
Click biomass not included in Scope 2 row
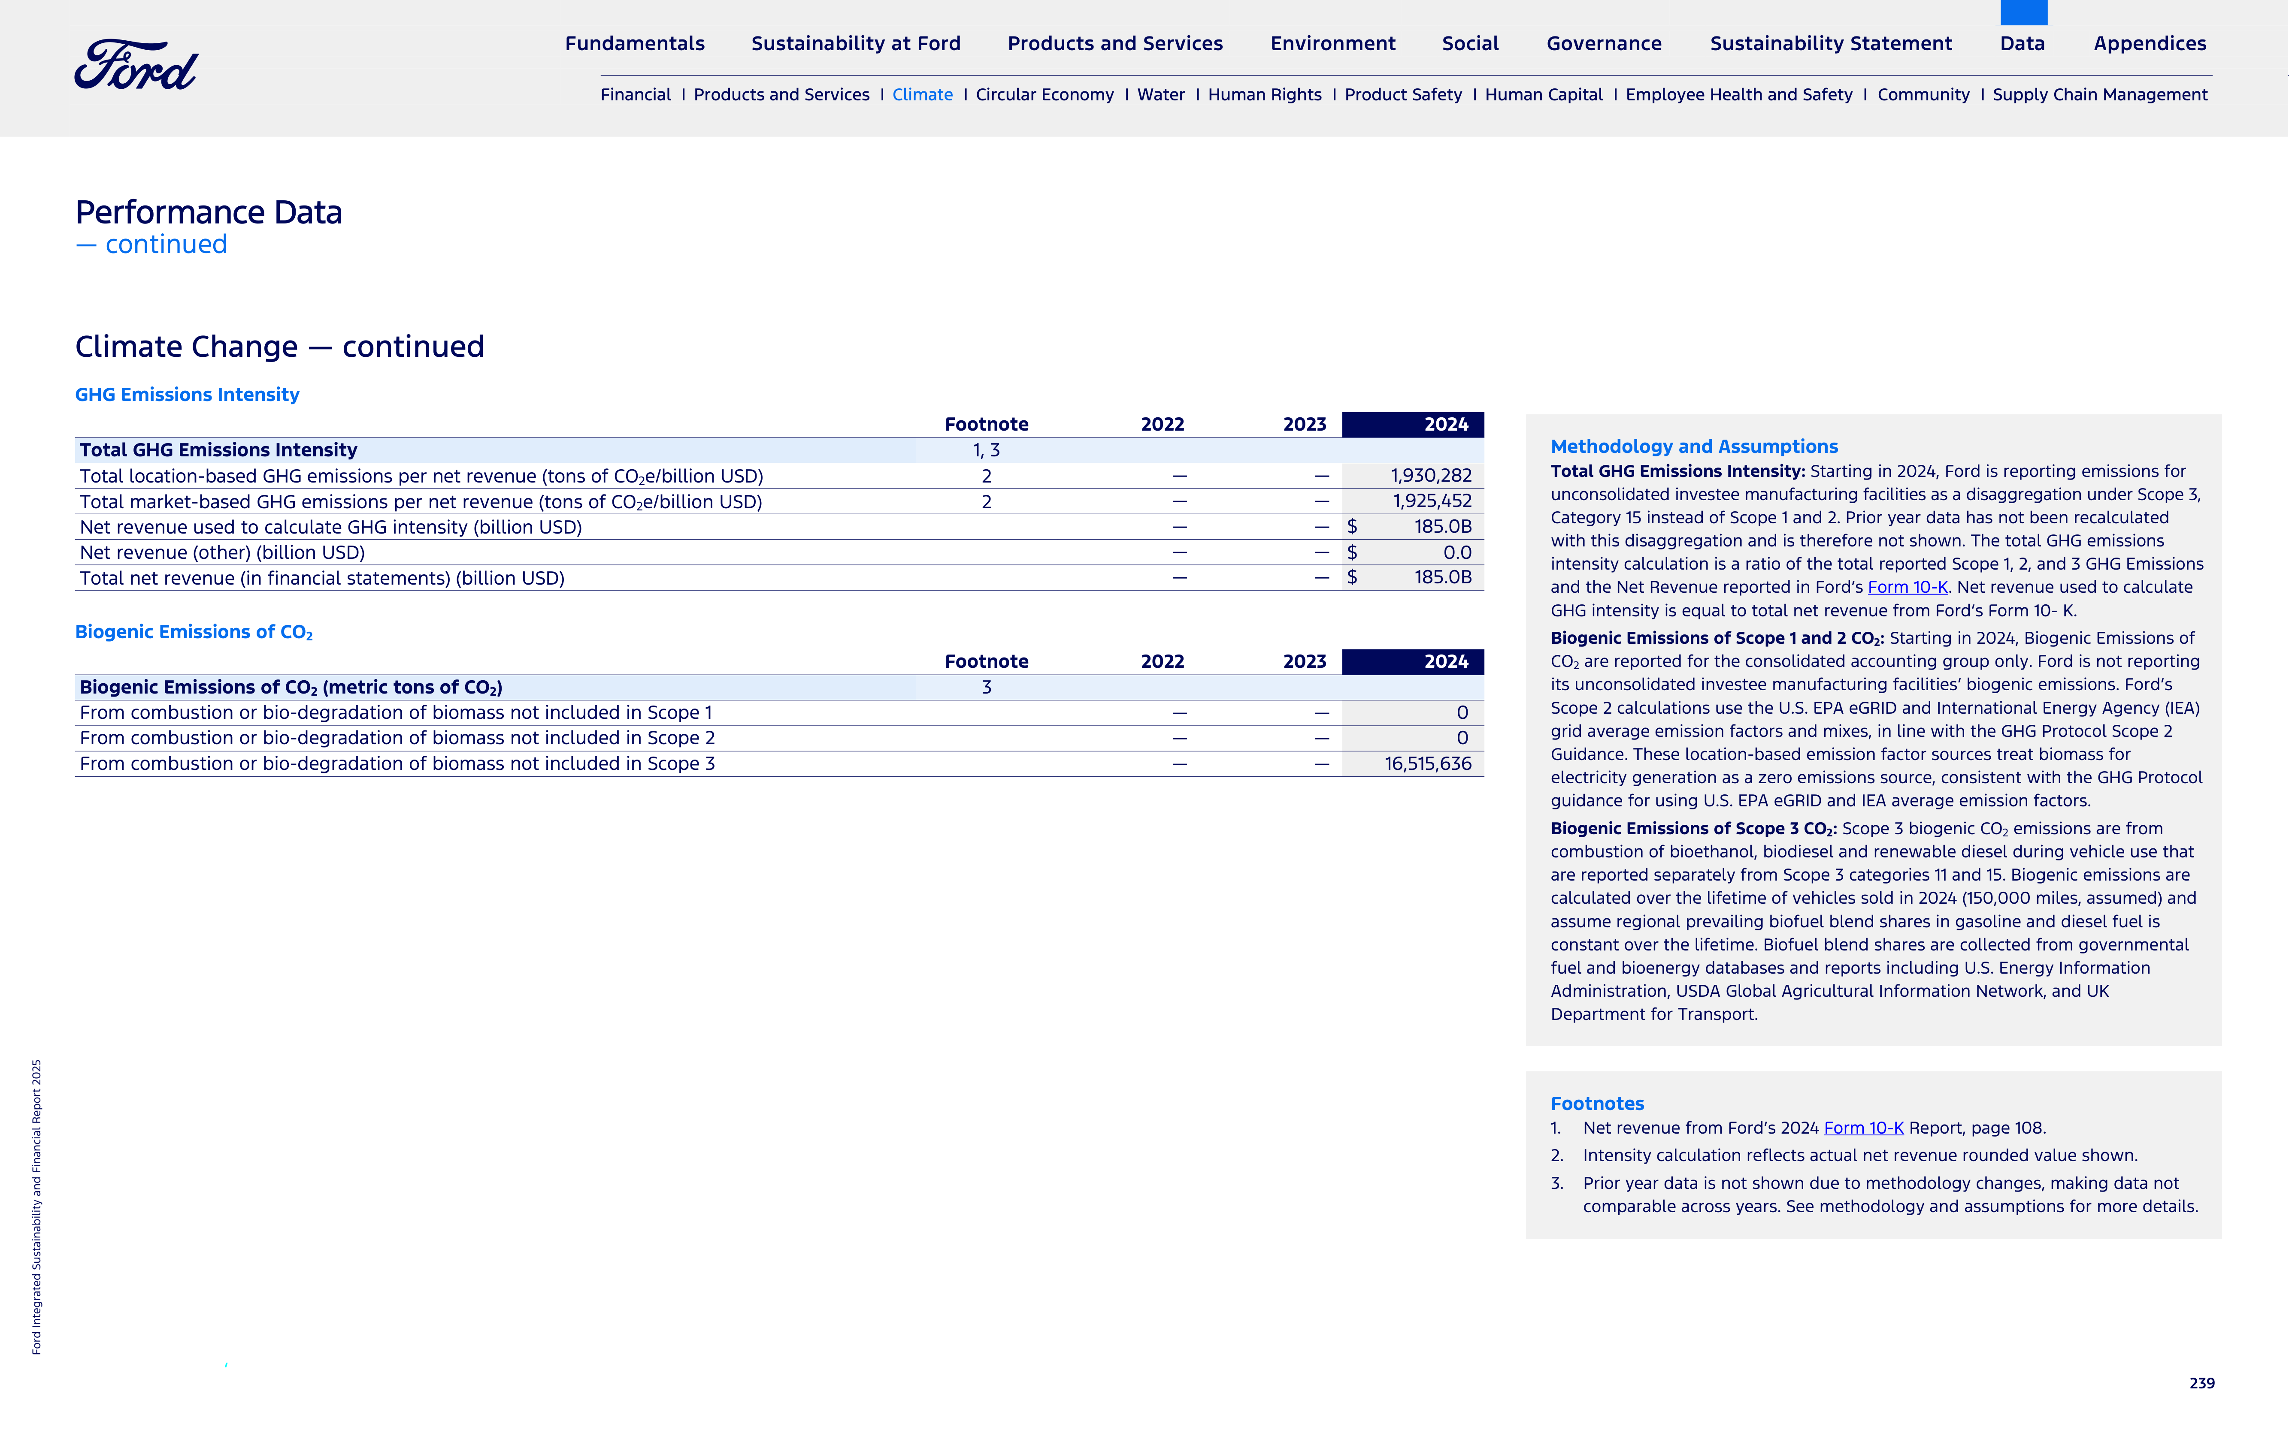(779, 738)
